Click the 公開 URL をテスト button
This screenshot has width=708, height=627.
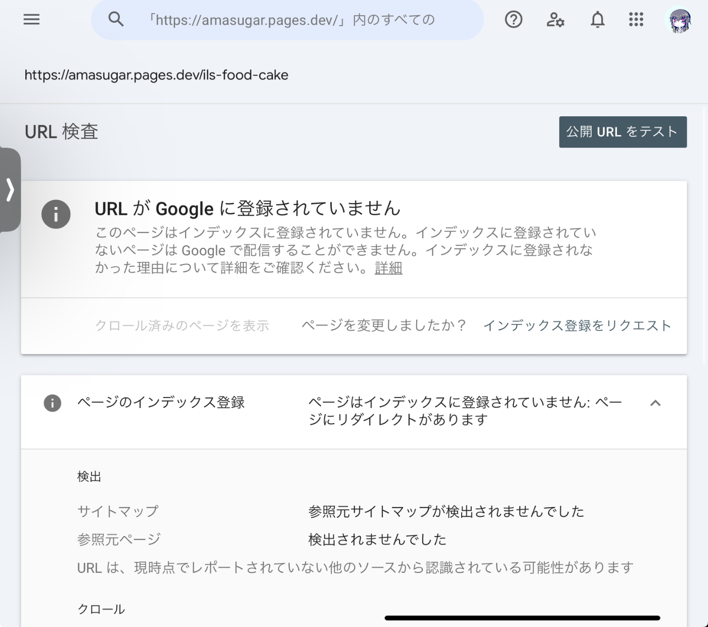[623, 132]
